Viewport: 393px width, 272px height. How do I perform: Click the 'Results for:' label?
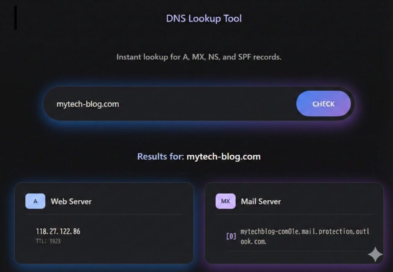coord(160,157)
